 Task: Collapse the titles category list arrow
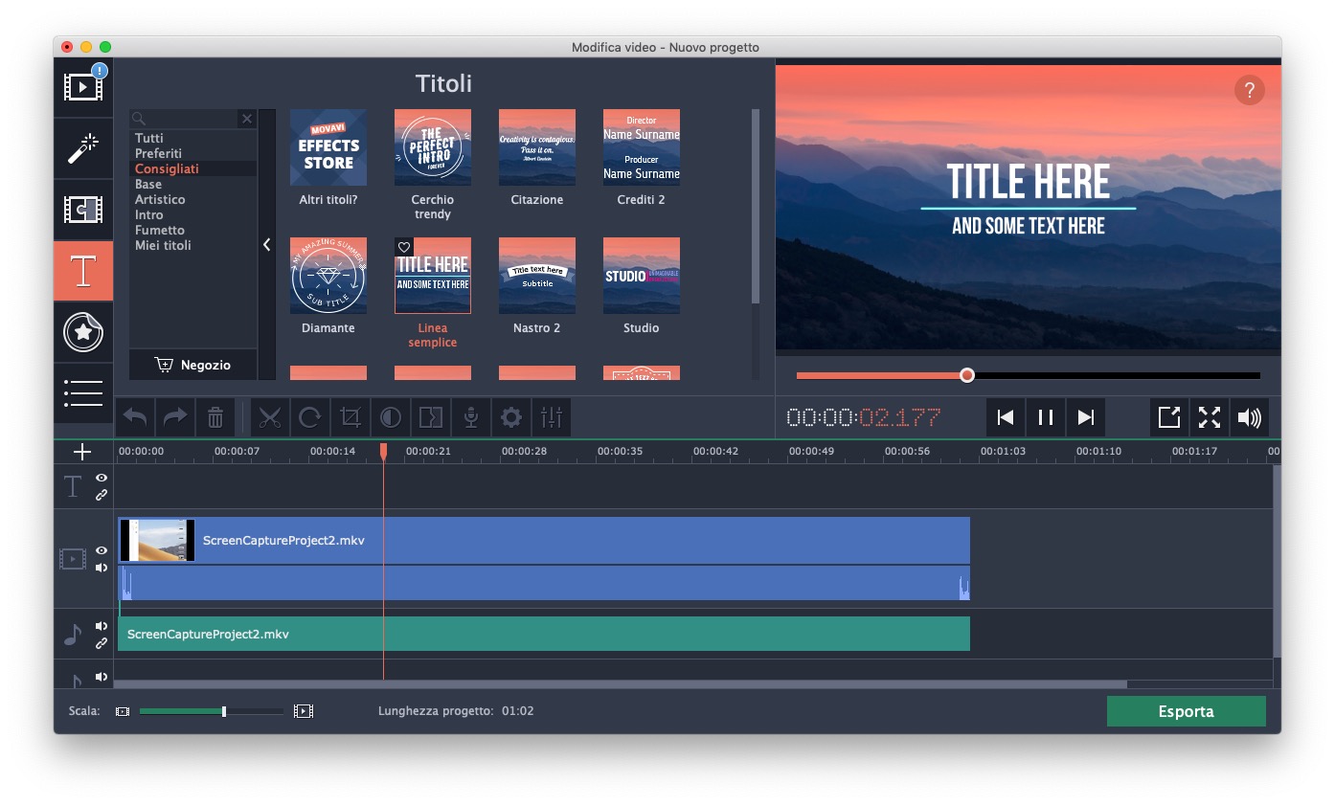(x=267, y=245)
